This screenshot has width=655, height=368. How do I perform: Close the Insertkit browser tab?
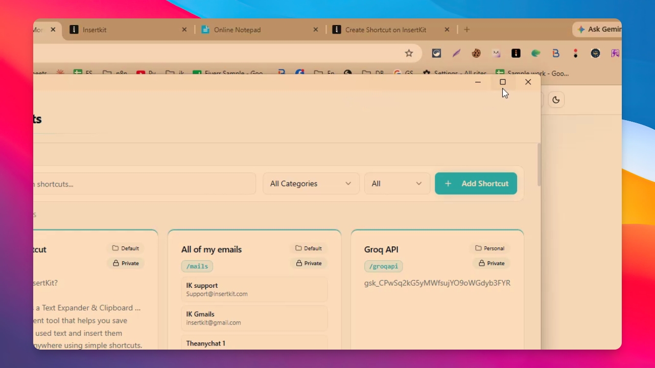184,30
